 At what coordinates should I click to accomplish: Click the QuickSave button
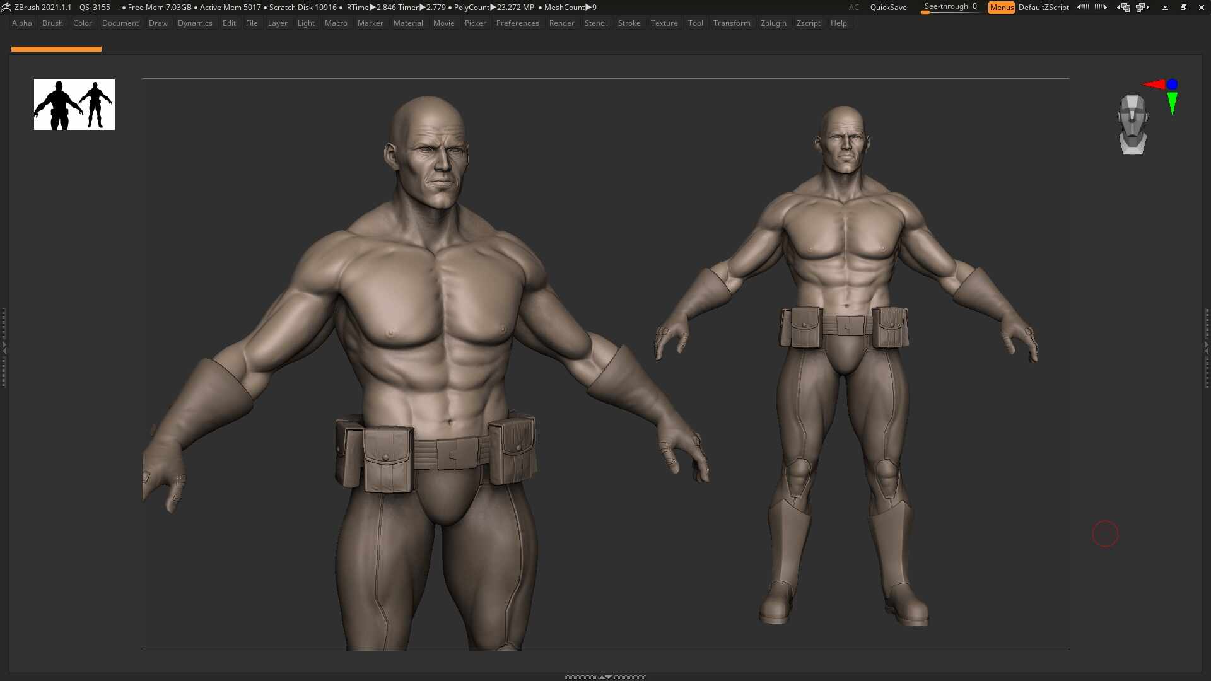click(x=888, y=8)
